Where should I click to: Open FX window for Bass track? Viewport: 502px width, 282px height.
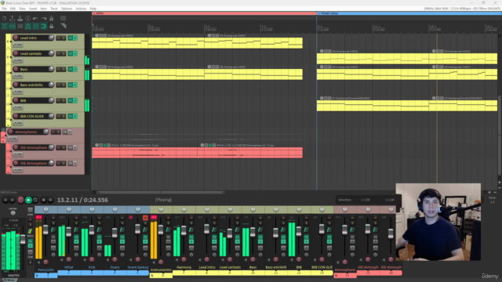(70, 70)
